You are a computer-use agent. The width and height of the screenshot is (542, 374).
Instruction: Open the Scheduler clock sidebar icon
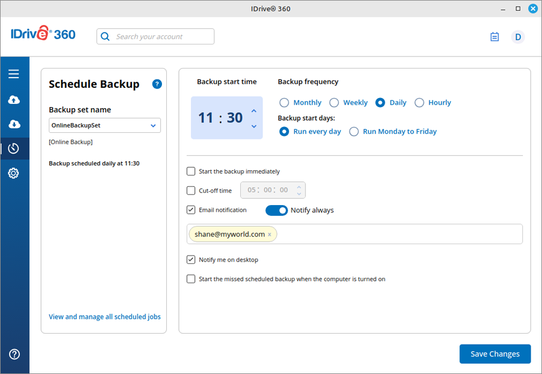click(14, 149)
